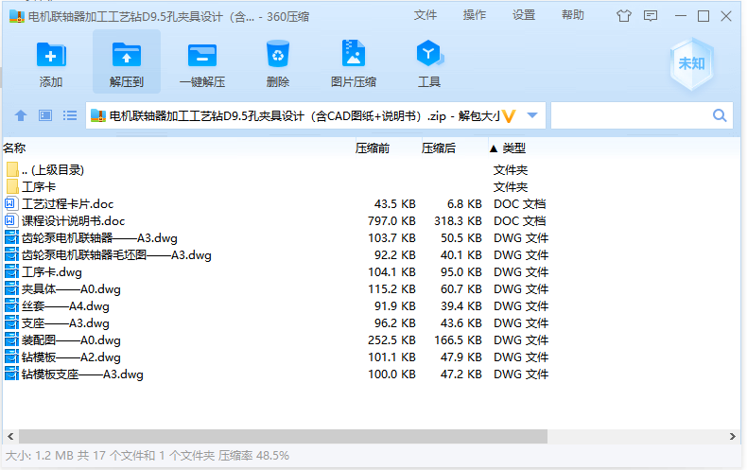
Task: Click the zip archive icon in address bar
Action: point(98,115)
